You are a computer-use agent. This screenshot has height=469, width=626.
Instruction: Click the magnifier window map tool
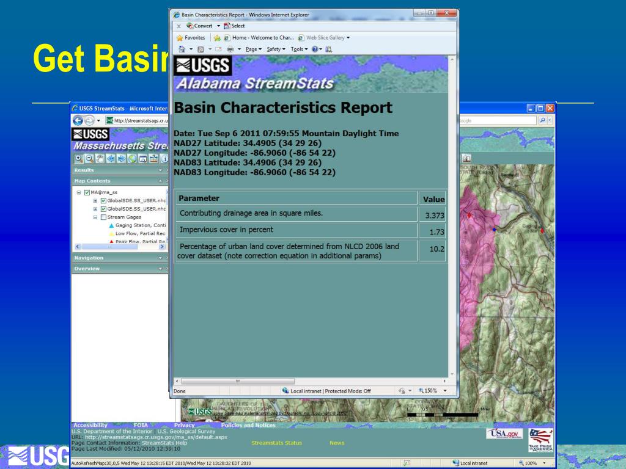[143, 159]
